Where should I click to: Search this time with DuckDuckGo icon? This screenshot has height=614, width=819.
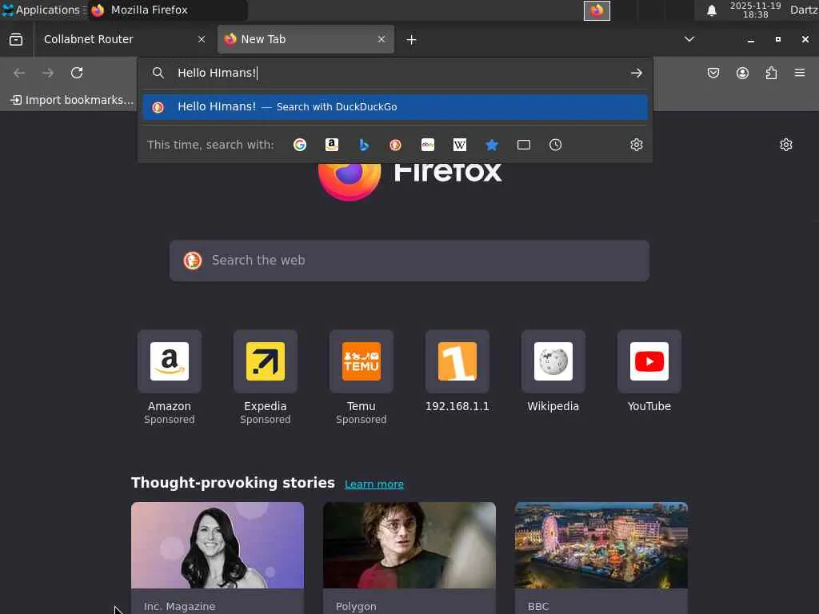[x=395, y=145]
